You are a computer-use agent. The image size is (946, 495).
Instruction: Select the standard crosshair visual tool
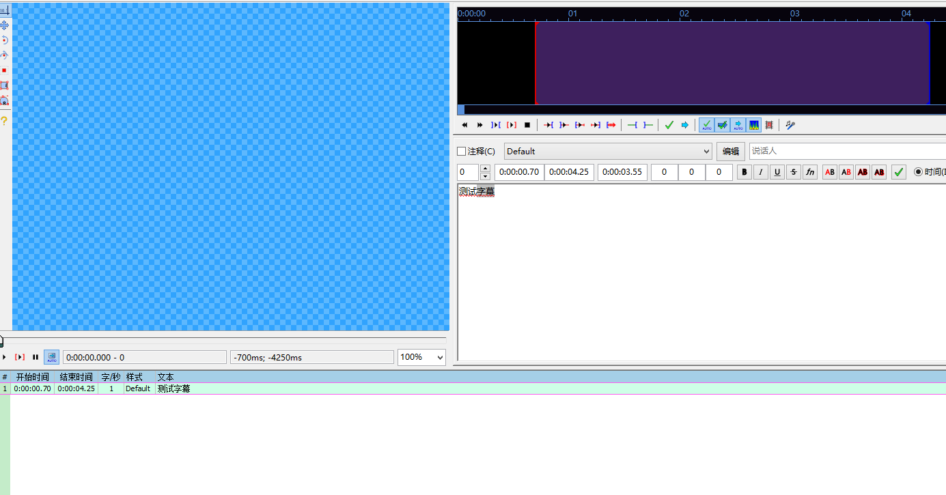pyautogui.click(x=5, y=10)
